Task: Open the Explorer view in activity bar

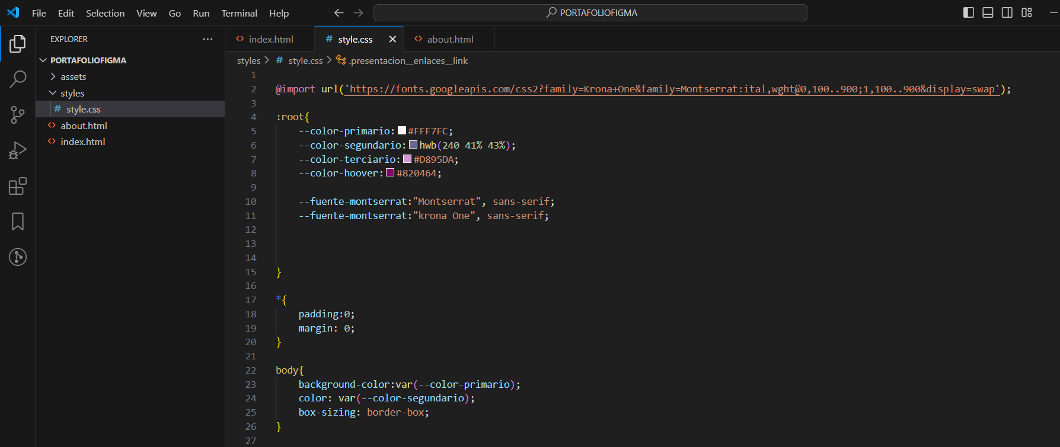Action: (18, 43)
